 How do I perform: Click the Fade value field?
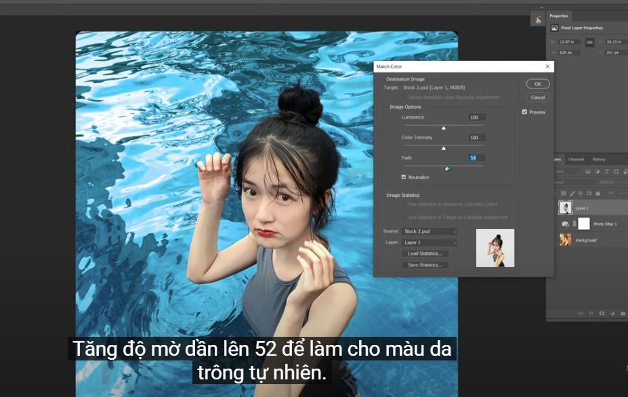click(x=476, y=158)
